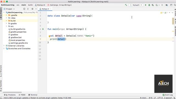Screen dimensions: 176x99
Task: Select the gradlew file
Action: click(13, 35)
